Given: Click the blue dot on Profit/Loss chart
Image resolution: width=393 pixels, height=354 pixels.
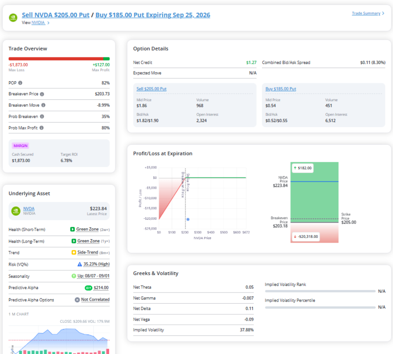Looking at the screenshot, I should pos(188,219).
